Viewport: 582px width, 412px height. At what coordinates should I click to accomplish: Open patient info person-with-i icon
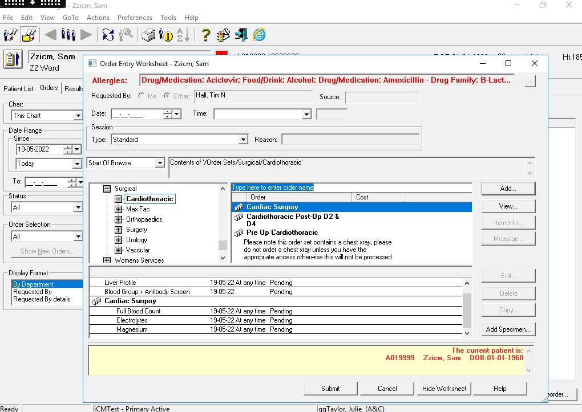165,35
